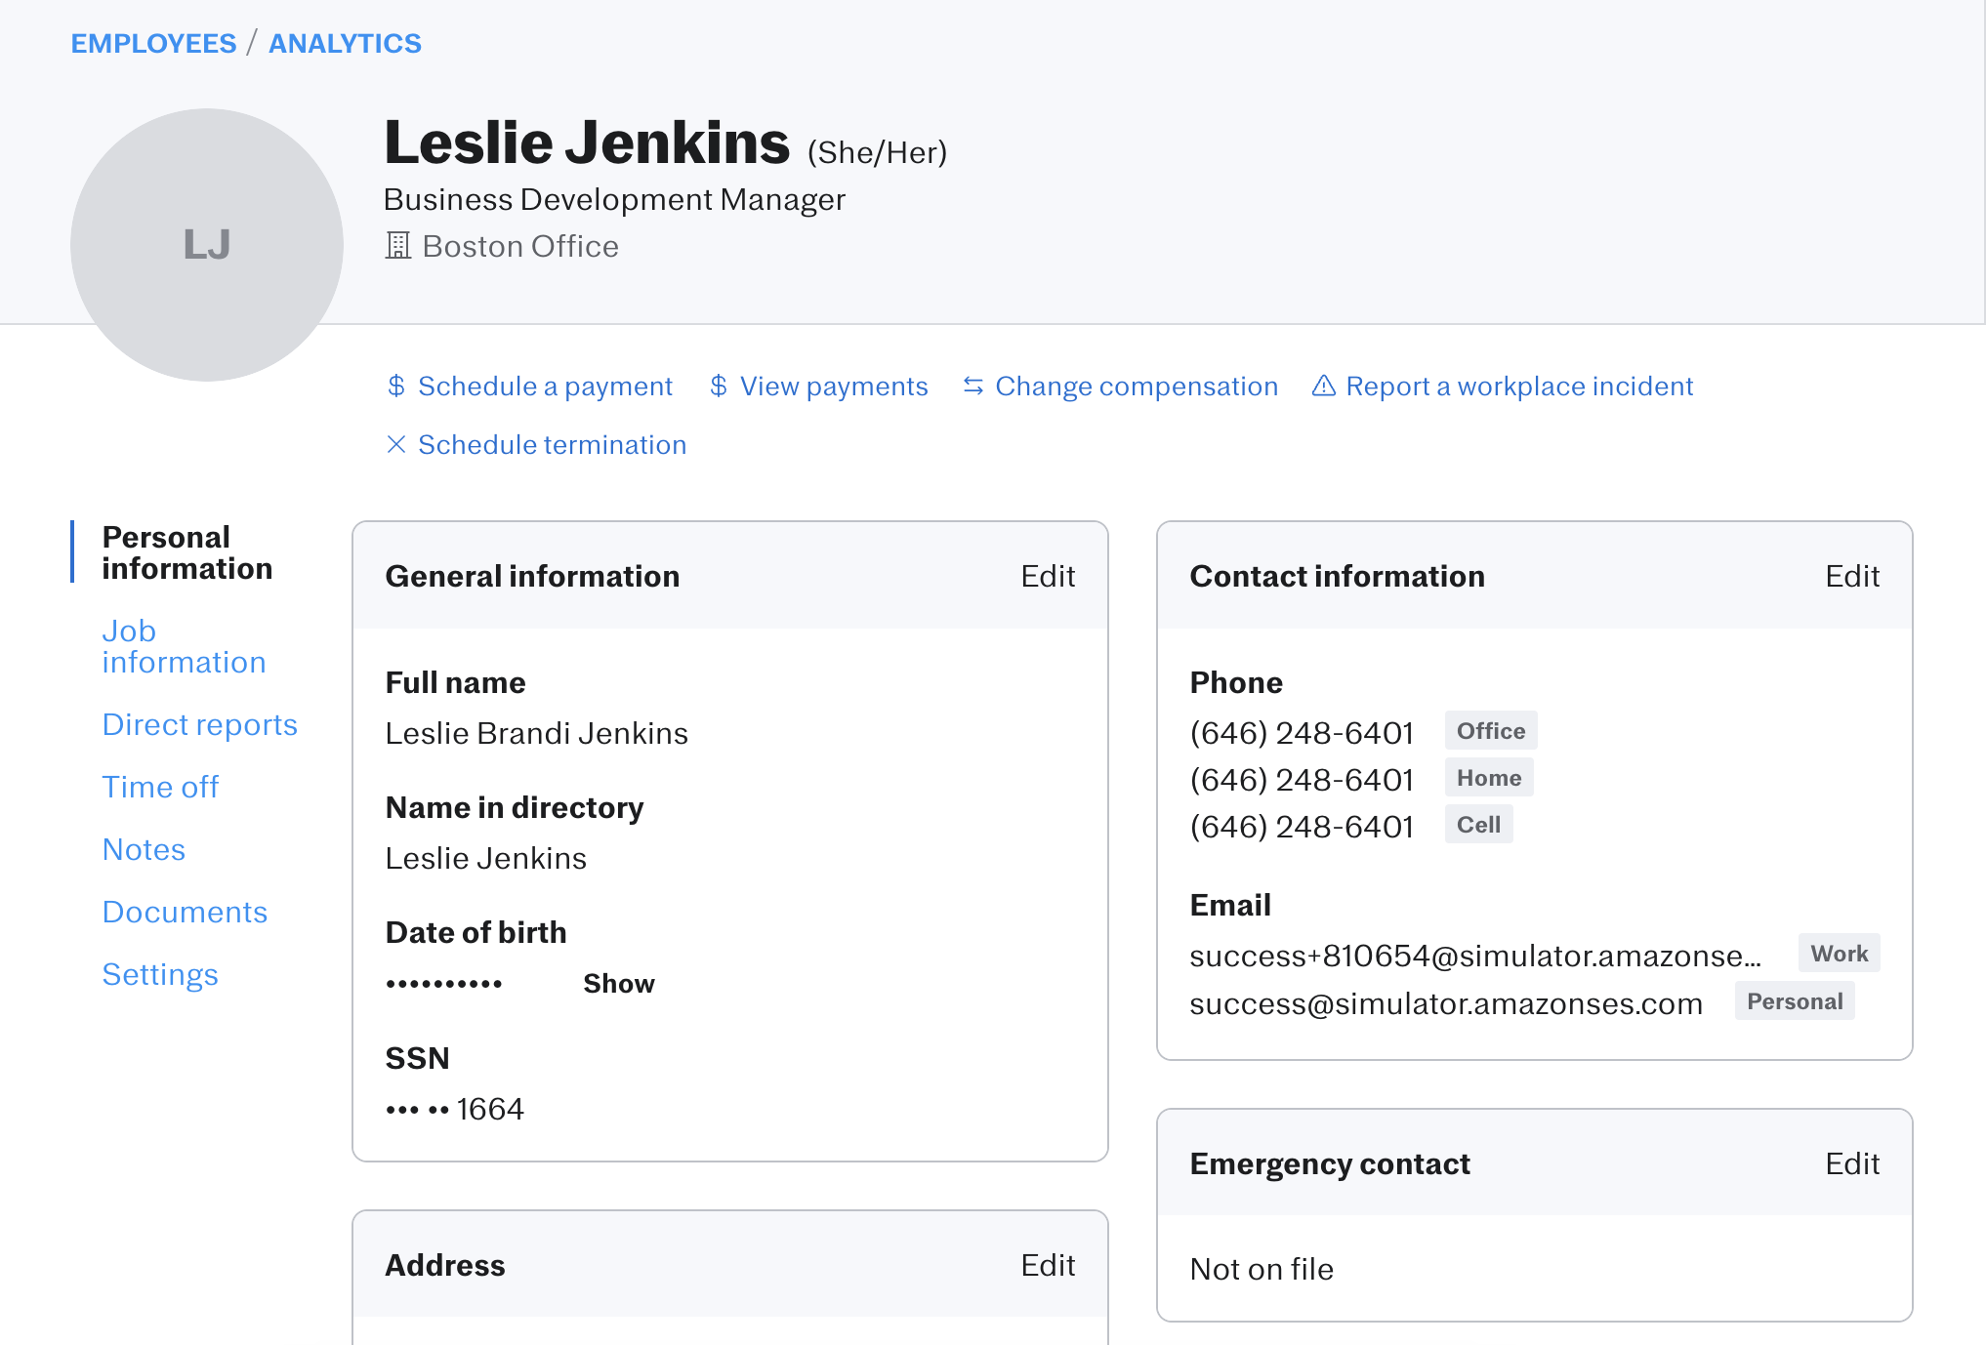The image size is (1986, 1345).
Task: Click the dollar icon beside View payments
Action: [x=719, y=387]
